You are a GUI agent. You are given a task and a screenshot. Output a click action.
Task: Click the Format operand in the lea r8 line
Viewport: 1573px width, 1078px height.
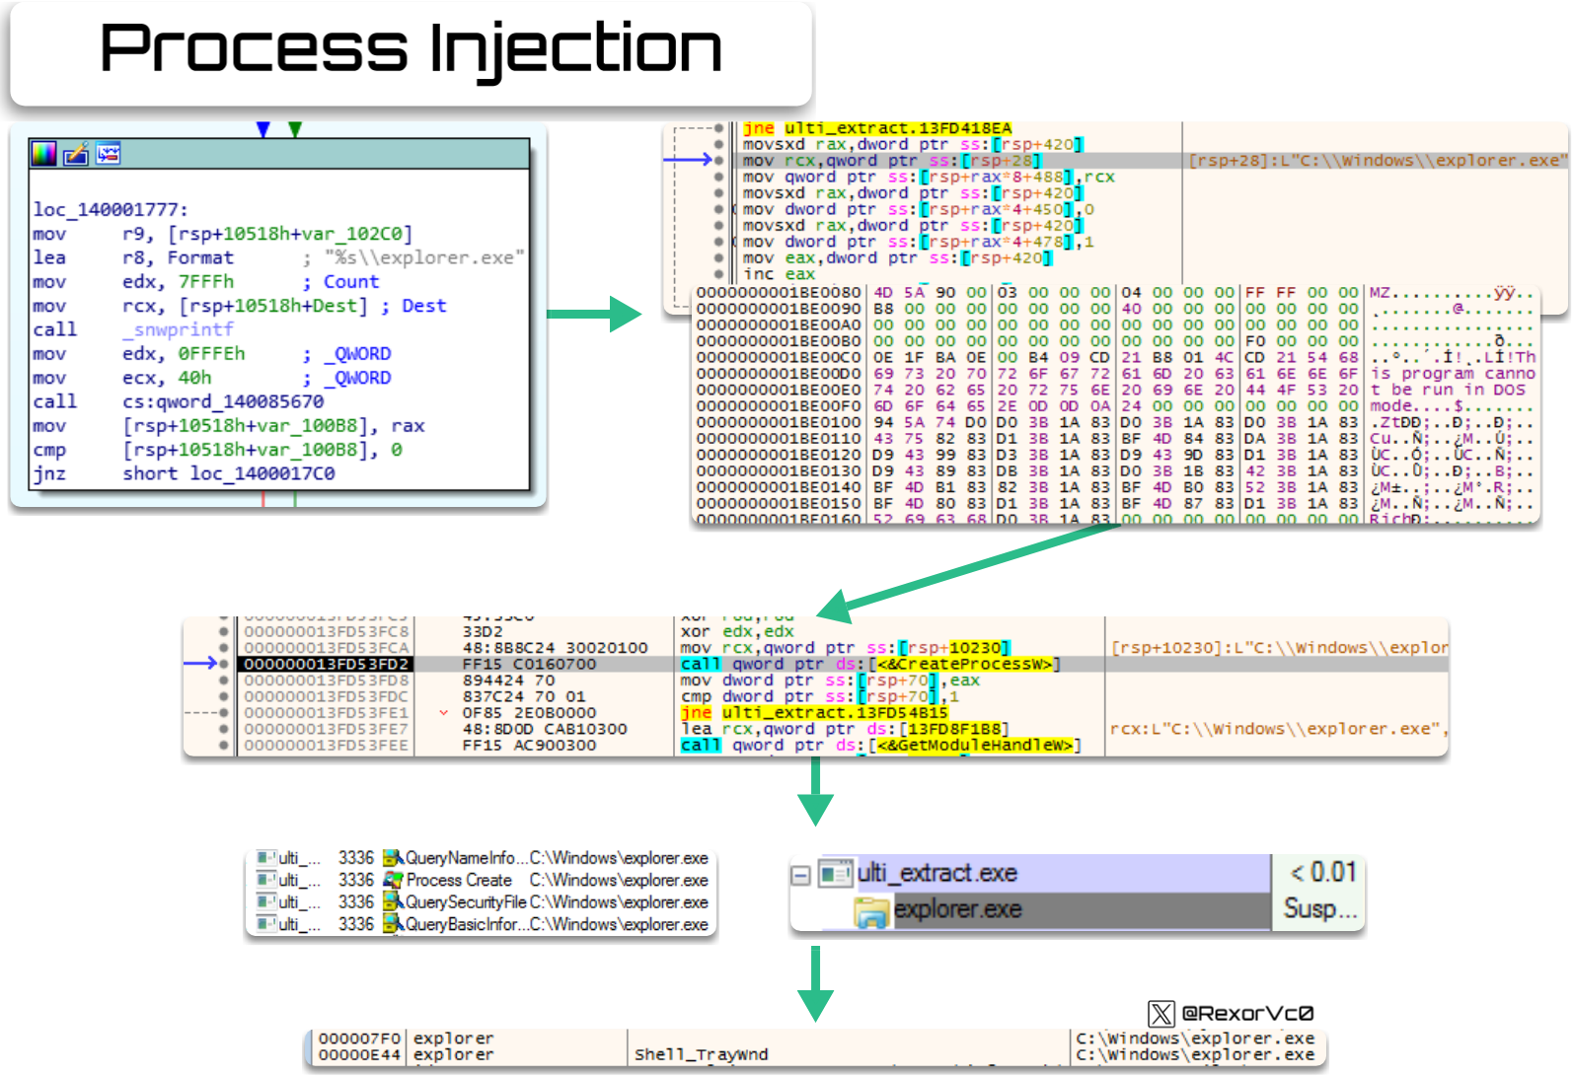point(200,257)
